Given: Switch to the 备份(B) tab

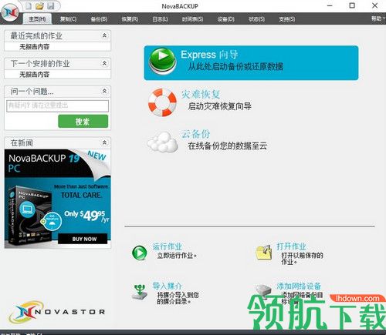Looking at the screenshot, I should coord(99,19).
